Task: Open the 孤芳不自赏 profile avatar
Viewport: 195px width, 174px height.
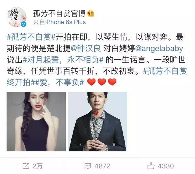Action: 16,17
